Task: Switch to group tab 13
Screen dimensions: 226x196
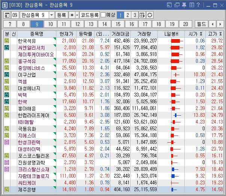Action: [91, 24]
